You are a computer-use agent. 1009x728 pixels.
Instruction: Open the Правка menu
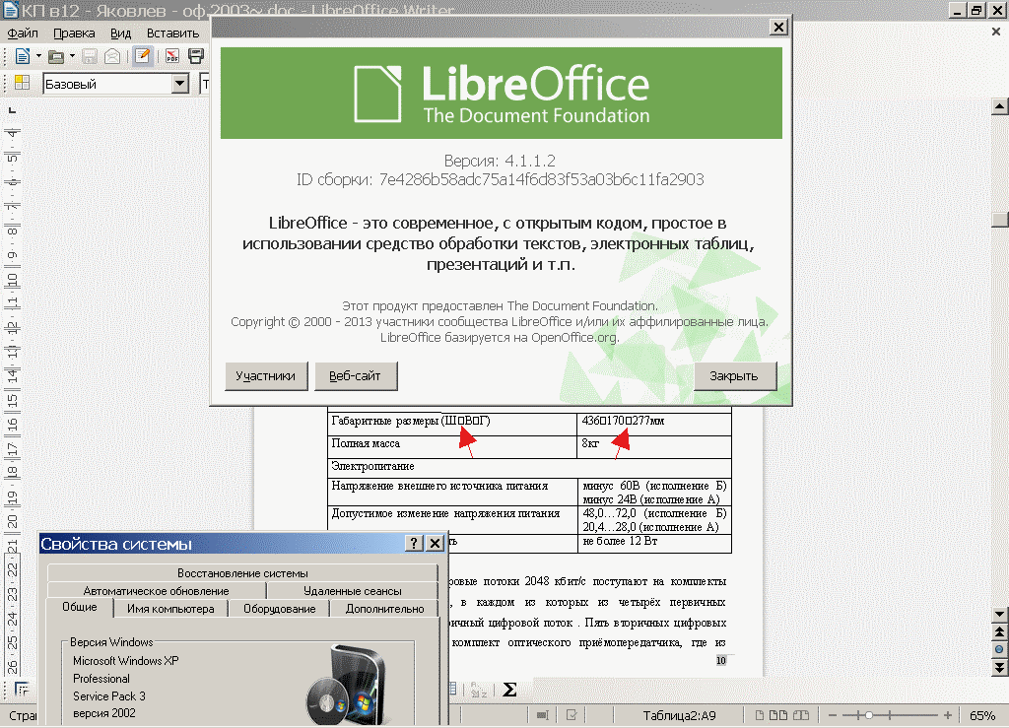click(x=74, y=33)
